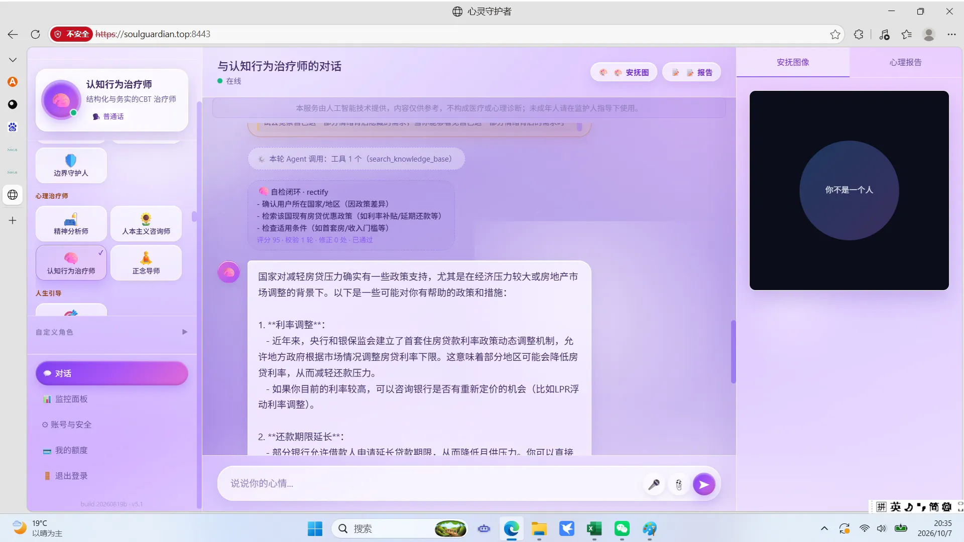Open the 监控面板 menu item
This screenshot has width=964, height=542.
[x=111, y=399]
